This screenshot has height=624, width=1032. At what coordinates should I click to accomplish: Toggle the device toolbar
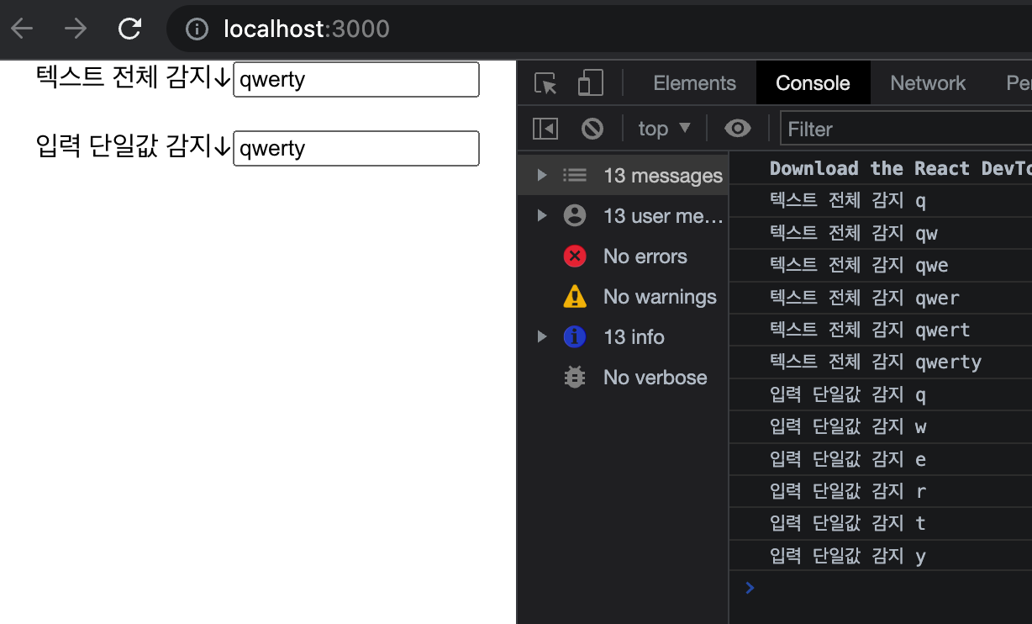(590, 83)
